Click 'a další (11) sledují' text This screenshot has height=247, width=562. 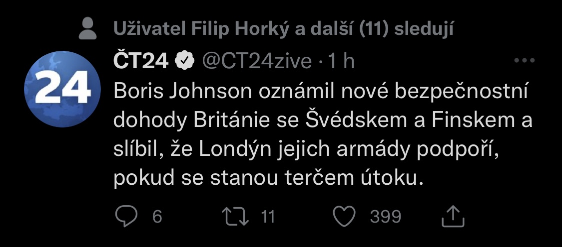pos(374,29)
